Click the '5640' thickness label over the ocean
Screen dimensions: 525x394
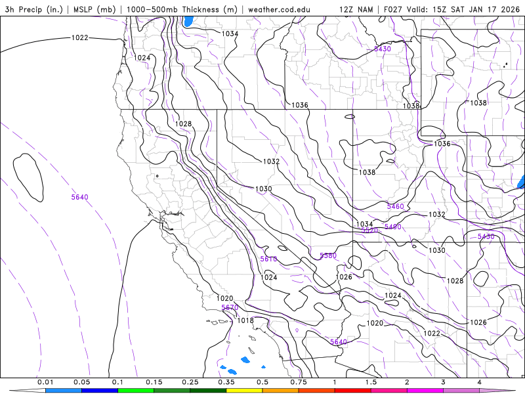tap(79, 198)
